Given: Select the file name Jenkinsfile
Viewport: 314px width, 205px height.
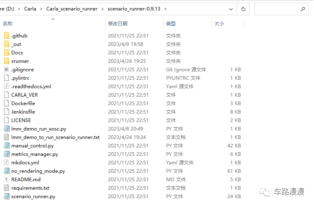Looking at the screenshot, I should coord(23,112).
